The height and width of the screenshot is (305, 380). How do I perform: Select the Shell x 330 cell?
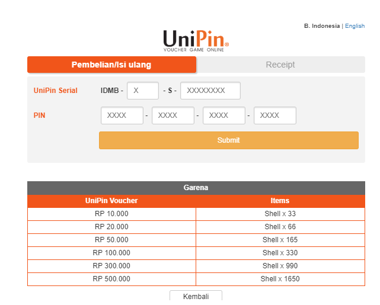(x=280, y=253)
